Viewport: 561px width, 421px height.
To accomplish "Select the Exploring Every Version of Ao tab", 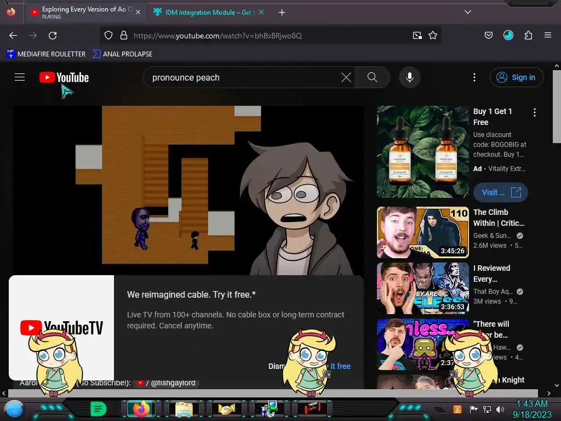I will [x=84, y=13].
